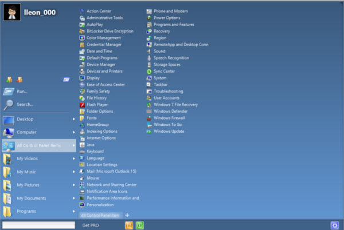Open the Desktop menu entry
This screenshot has height=230, width=344.
tap(25, 119)
